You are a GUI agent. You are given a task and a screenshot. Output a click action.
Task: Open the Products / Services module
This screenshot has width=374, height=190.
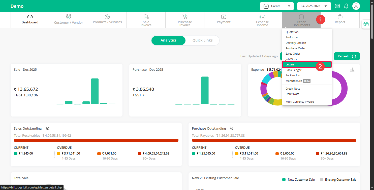[107, 20]
